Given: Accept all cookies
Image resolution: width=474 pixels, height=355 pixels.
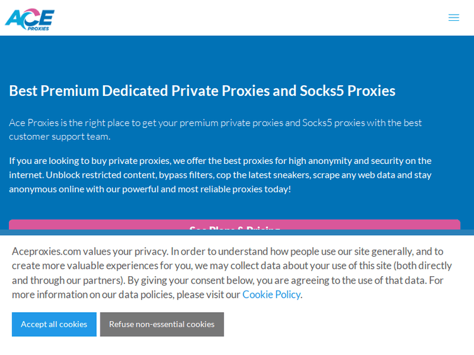Looking at the screenshot, I should (x=54, y=324).
